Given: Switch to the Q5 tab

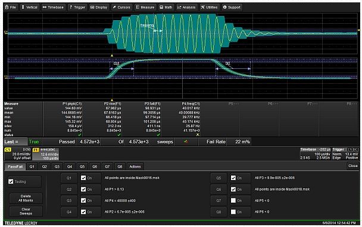Looking at the screenshot, I should point(82,166).
